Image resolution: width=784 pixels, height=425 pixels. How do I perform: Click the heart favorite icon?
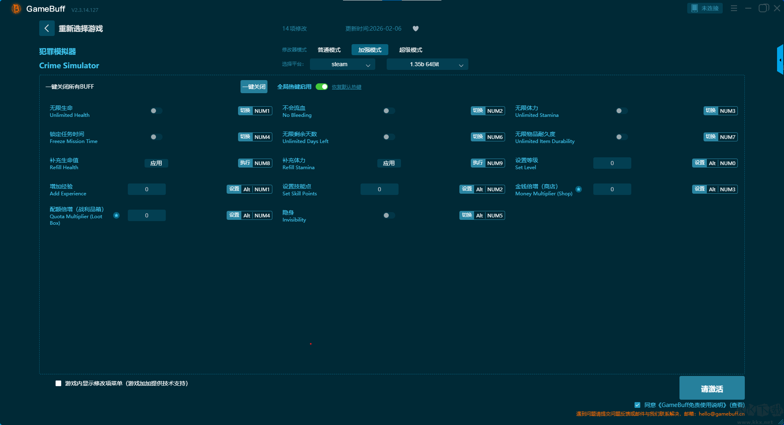(x=416, y=29)
